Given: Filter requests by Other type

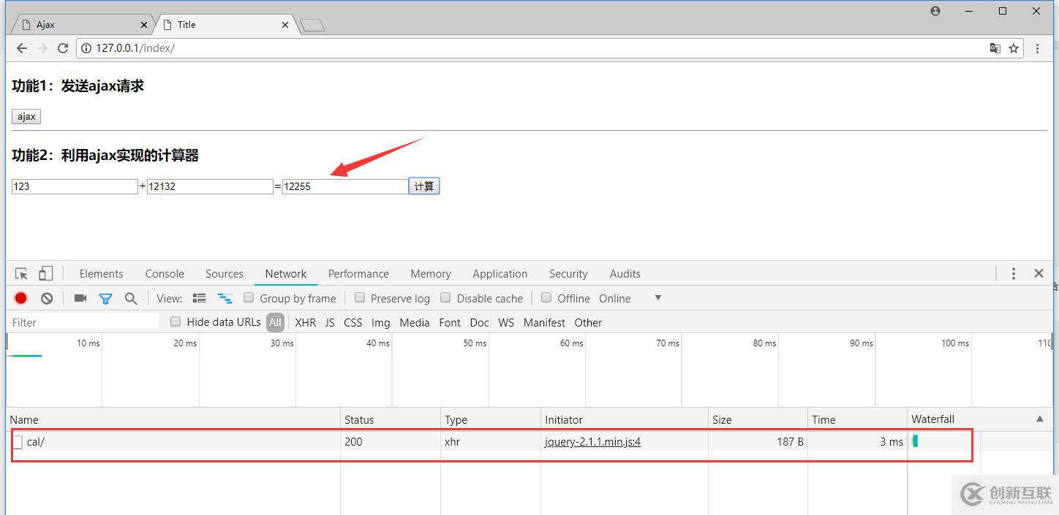Looking at the screenshot, I should coord(588,323).
